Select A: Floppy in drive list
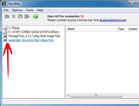Image resolution: width=139 pixels, height=106 pixels. [14, 28]
